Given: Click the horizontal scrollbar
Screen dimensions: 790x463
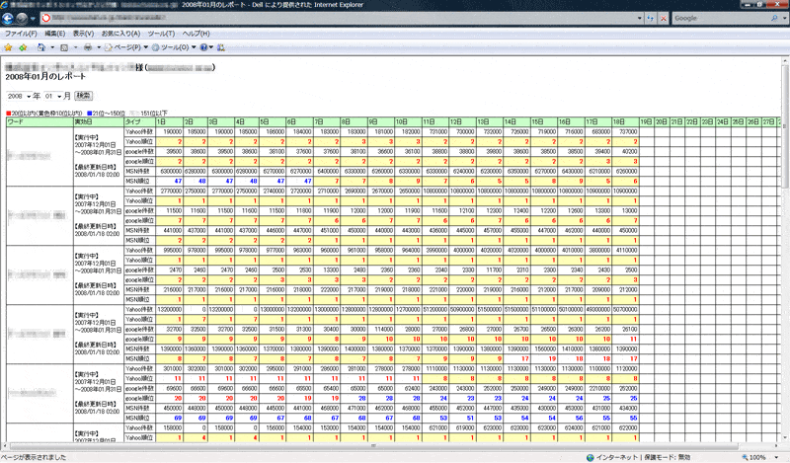Looking at the screenshot, I should (390, 446).
